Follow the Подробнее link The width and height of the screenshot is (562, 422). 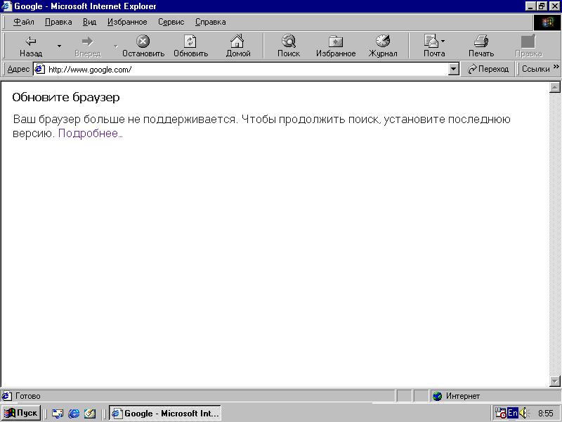tap(89, 133)
